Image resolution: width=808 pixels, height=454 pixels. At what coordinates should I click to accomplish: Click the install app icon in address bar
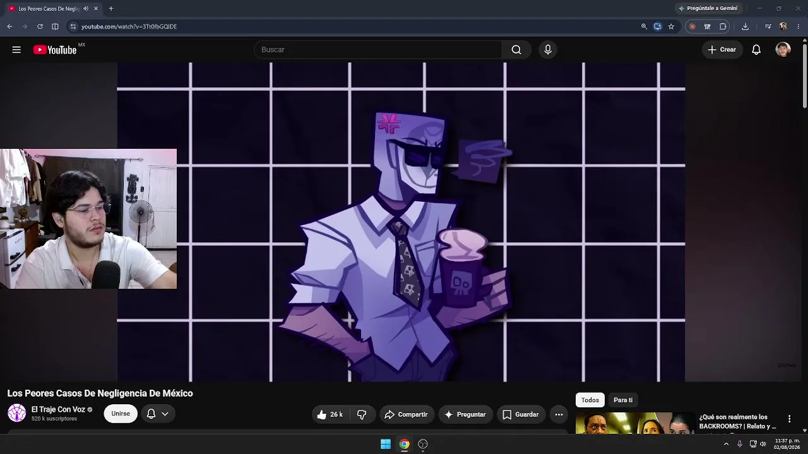[658, 26]
